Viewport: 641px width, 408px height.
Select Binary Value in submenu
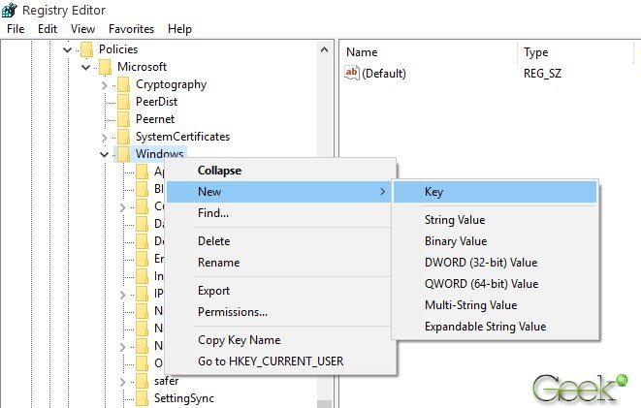tap(495, 241)
